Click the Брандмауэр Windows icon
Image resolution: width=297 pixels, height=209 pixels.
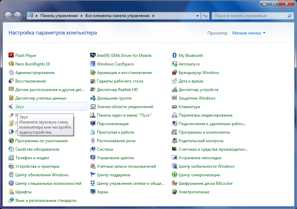(x=175, y=72)
